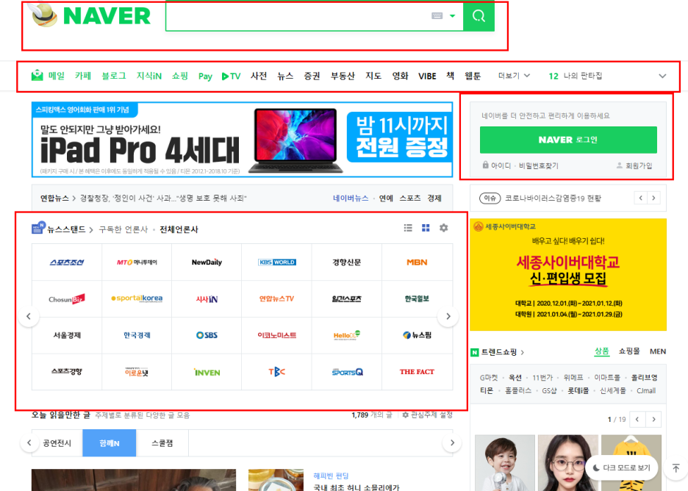Click the NewDaily publisher logo

pos(207,262)
